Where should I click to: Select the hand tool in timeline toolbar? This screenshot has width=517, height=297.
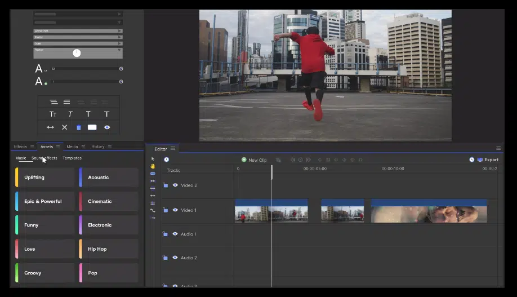[x=153, y=166]
